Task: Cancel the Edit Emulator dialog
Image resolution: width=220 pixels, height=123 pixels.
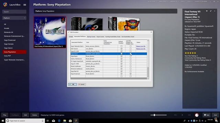Action: pos(82,84)
